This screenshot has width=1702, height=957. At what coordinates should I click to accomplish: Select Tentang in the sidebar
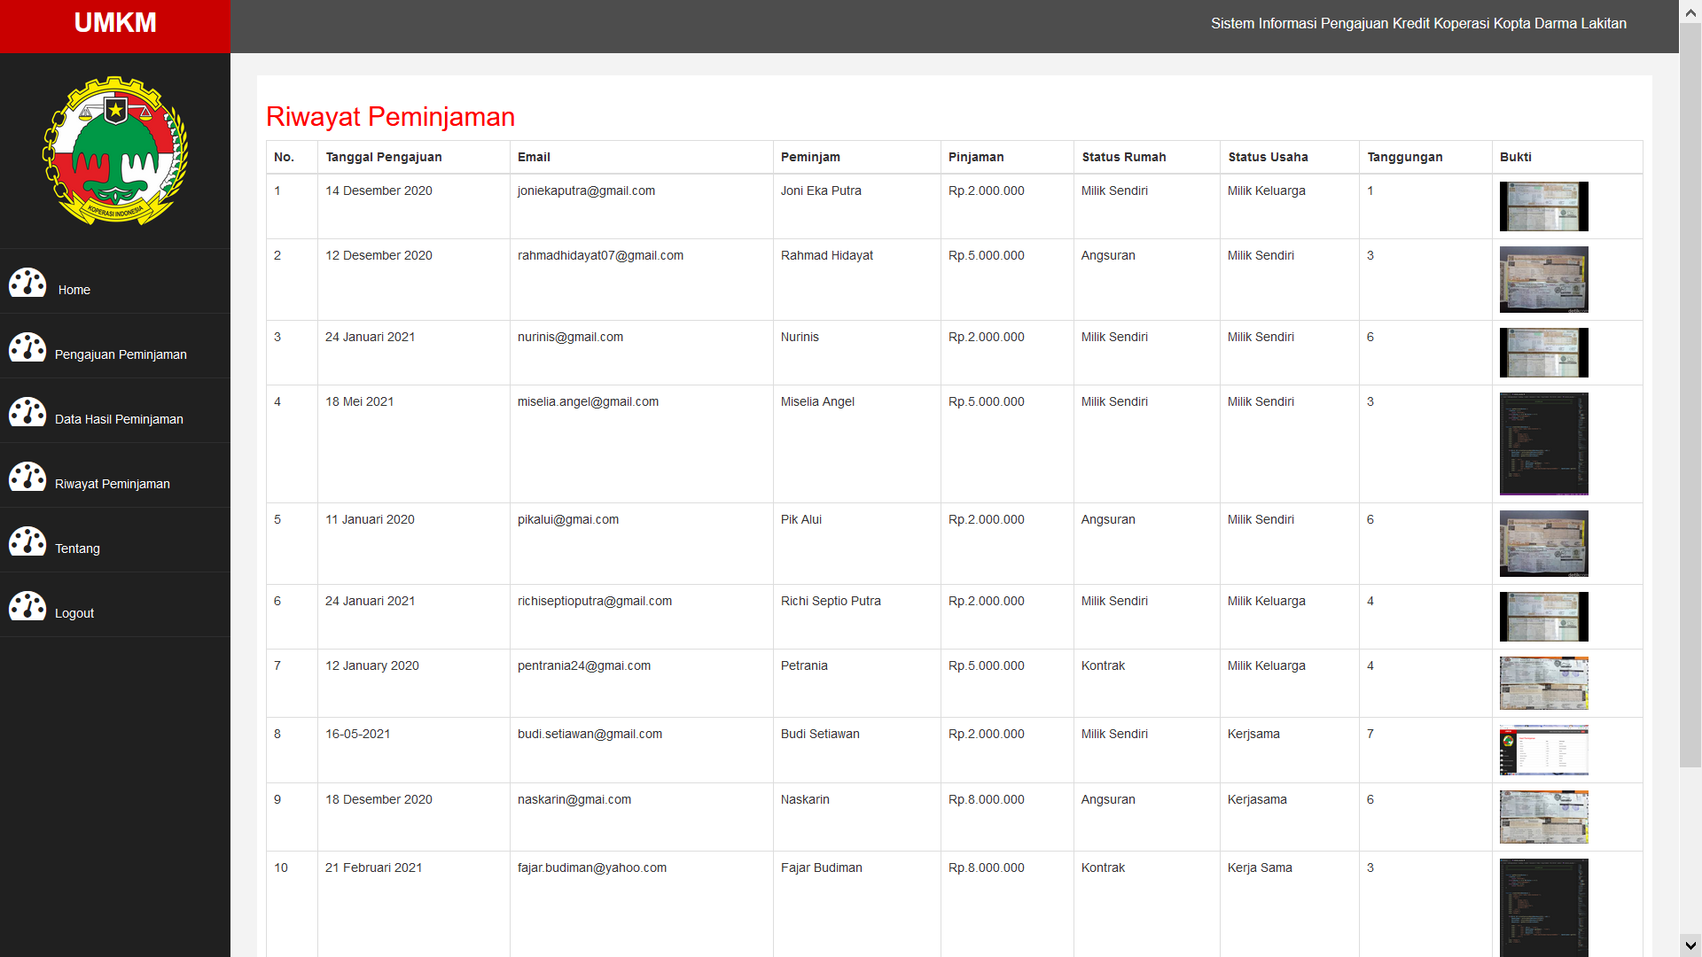pyautogui.click(x=77, y=549)
